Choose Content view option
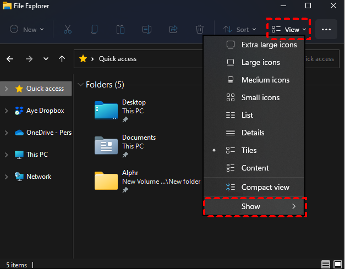 click(254, 168)
